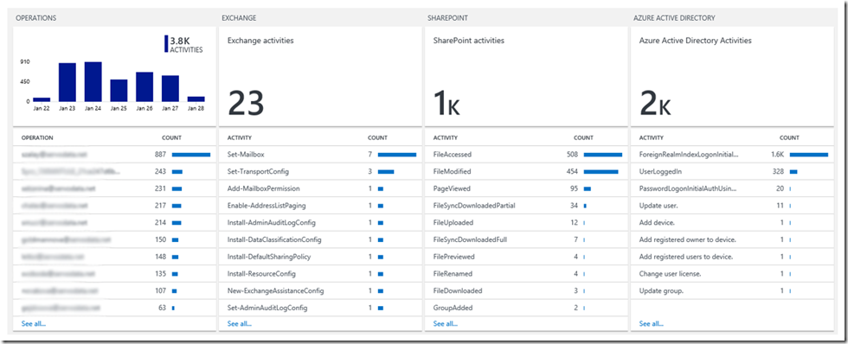Open the 3.8K Activities legend marker

(x=166, y=44)
